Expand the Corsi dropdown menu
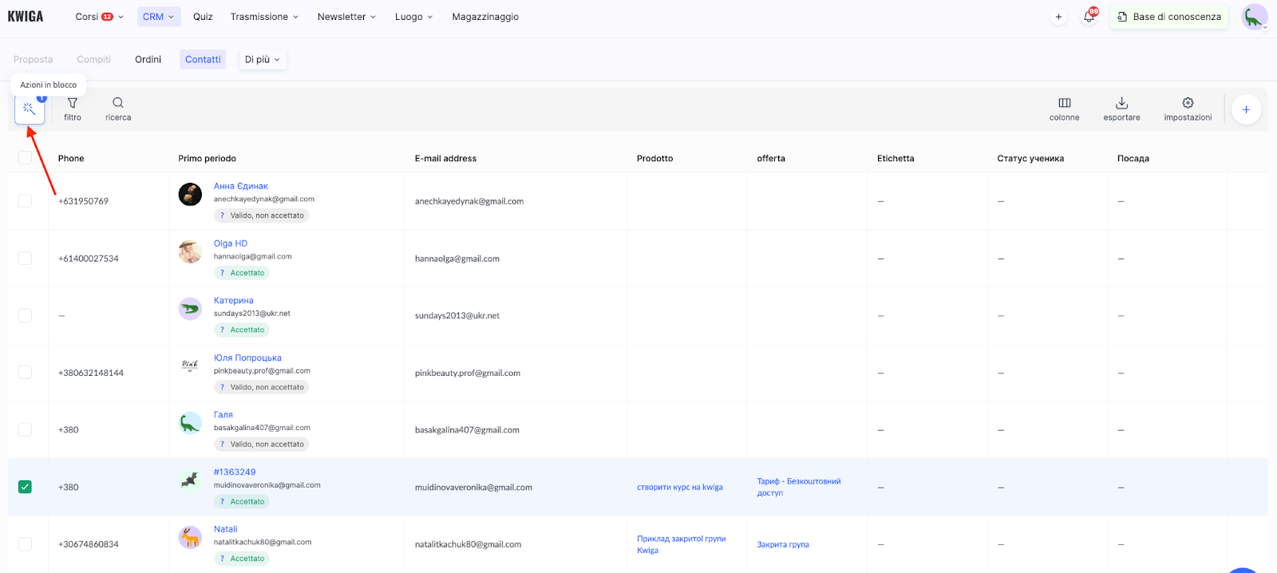The image size is (1277, 573). point(99,17)
